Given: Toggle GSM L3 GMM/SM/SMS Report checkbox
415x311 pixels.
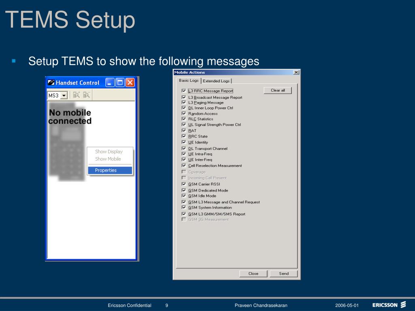Looking at the screenshot, I should point(184,214).
